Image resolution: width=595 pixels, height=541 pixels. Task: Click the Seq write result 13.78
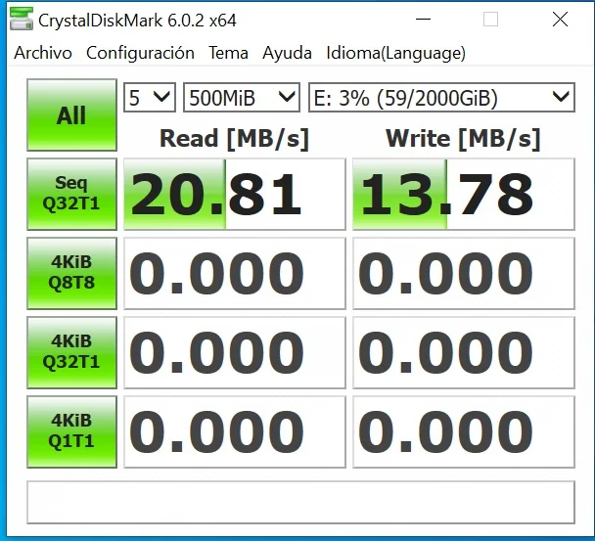(x=464, y=195)
